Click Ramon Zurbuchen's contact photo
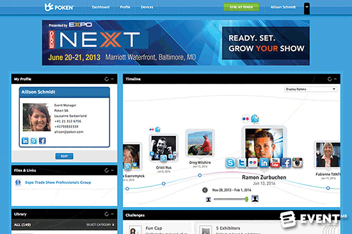Viewport: 352px width, 234px height. point(264,143)
